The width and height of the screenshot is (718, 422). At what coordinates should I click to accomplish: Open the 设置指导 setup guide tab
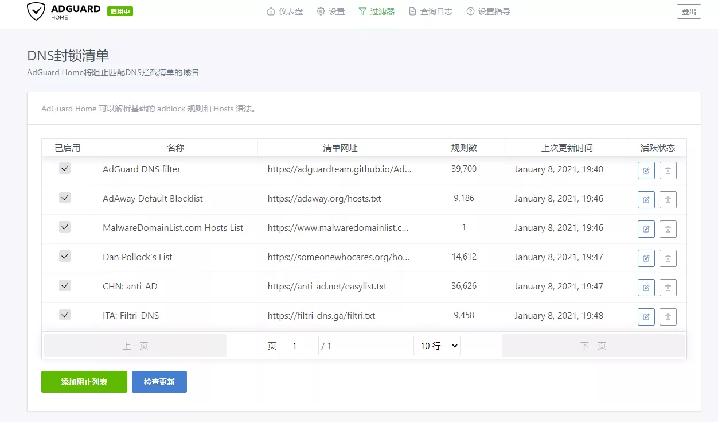click(489, 11)
